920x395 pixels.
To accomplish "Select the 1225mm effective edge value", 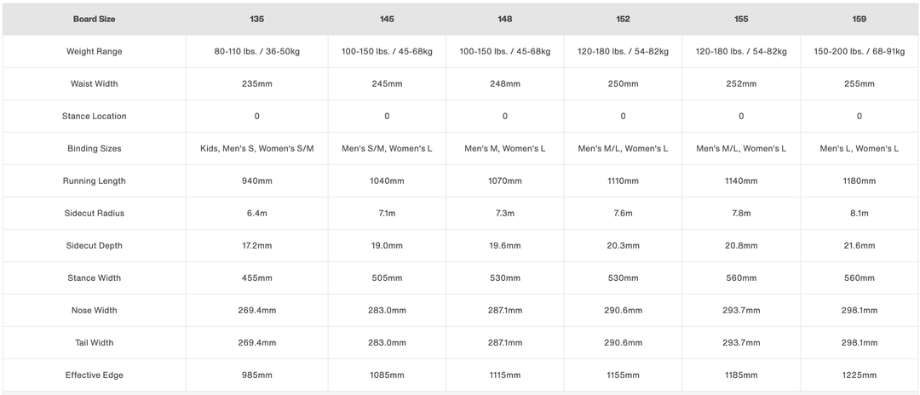I will [x=859, y=375].
